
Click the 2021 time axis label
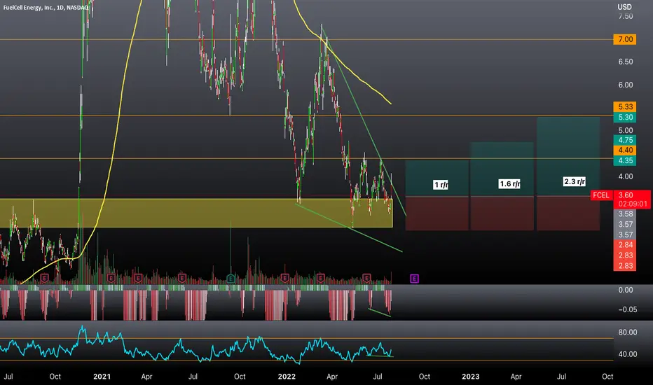[x=102, y=377]
